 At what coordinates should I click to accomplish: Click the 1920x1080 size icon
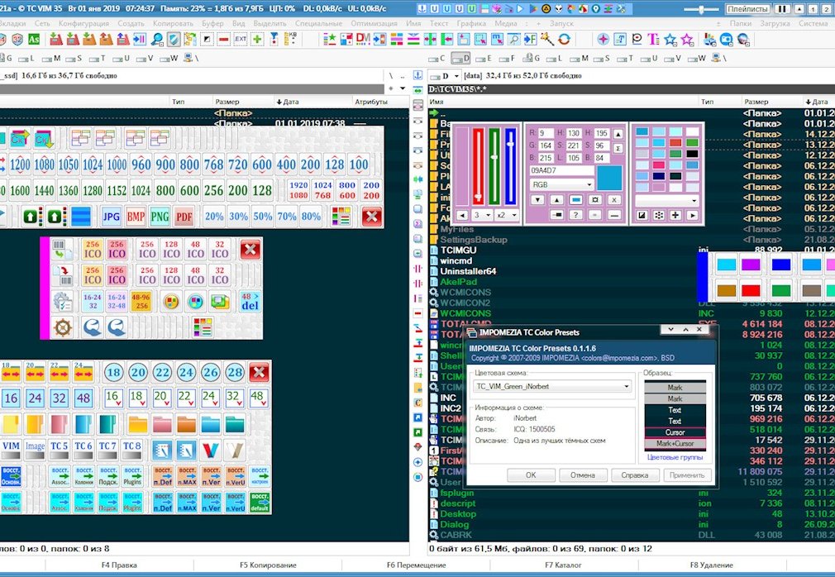tap(298, 191)
